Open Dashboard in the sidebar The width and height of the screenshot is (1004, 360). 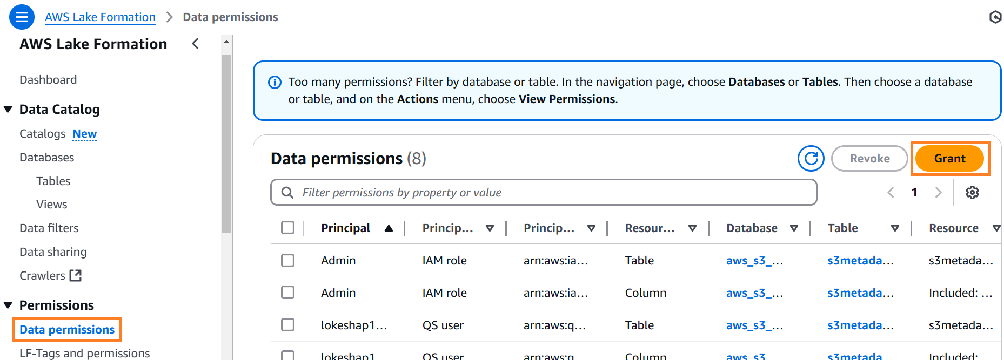[48, 80]
